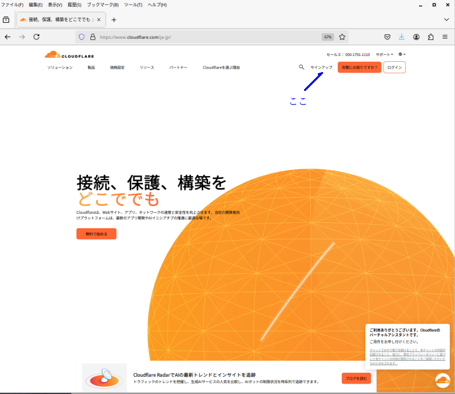Click the Cloudflare Radar banner headline
This screenshot has width=455, height=394.
194,375
